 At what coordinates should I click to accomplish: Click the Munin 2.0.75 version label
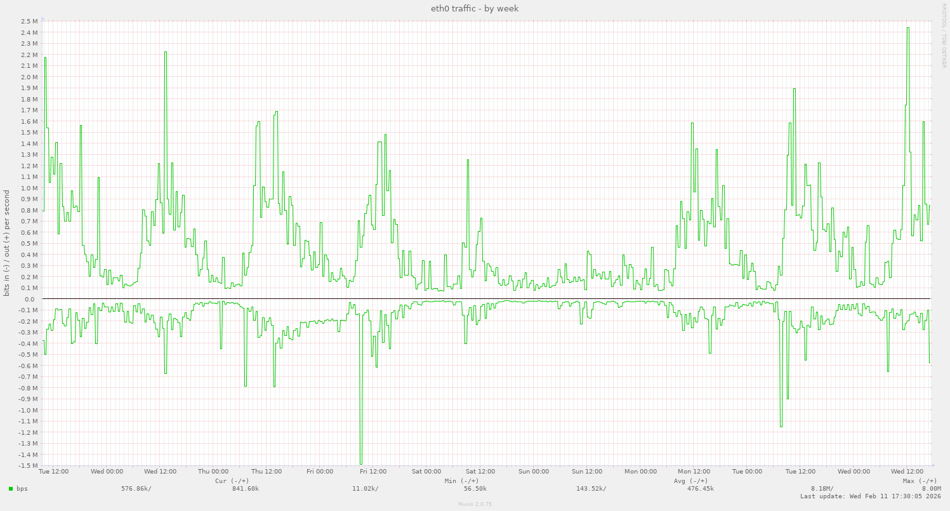pyautogui.click(x=475, y=505)
